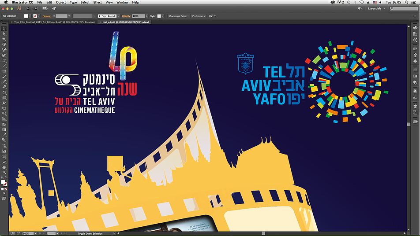Click stroke weight stepper arrows
This screenshot has width=420, height=236.
click(54, 16)
